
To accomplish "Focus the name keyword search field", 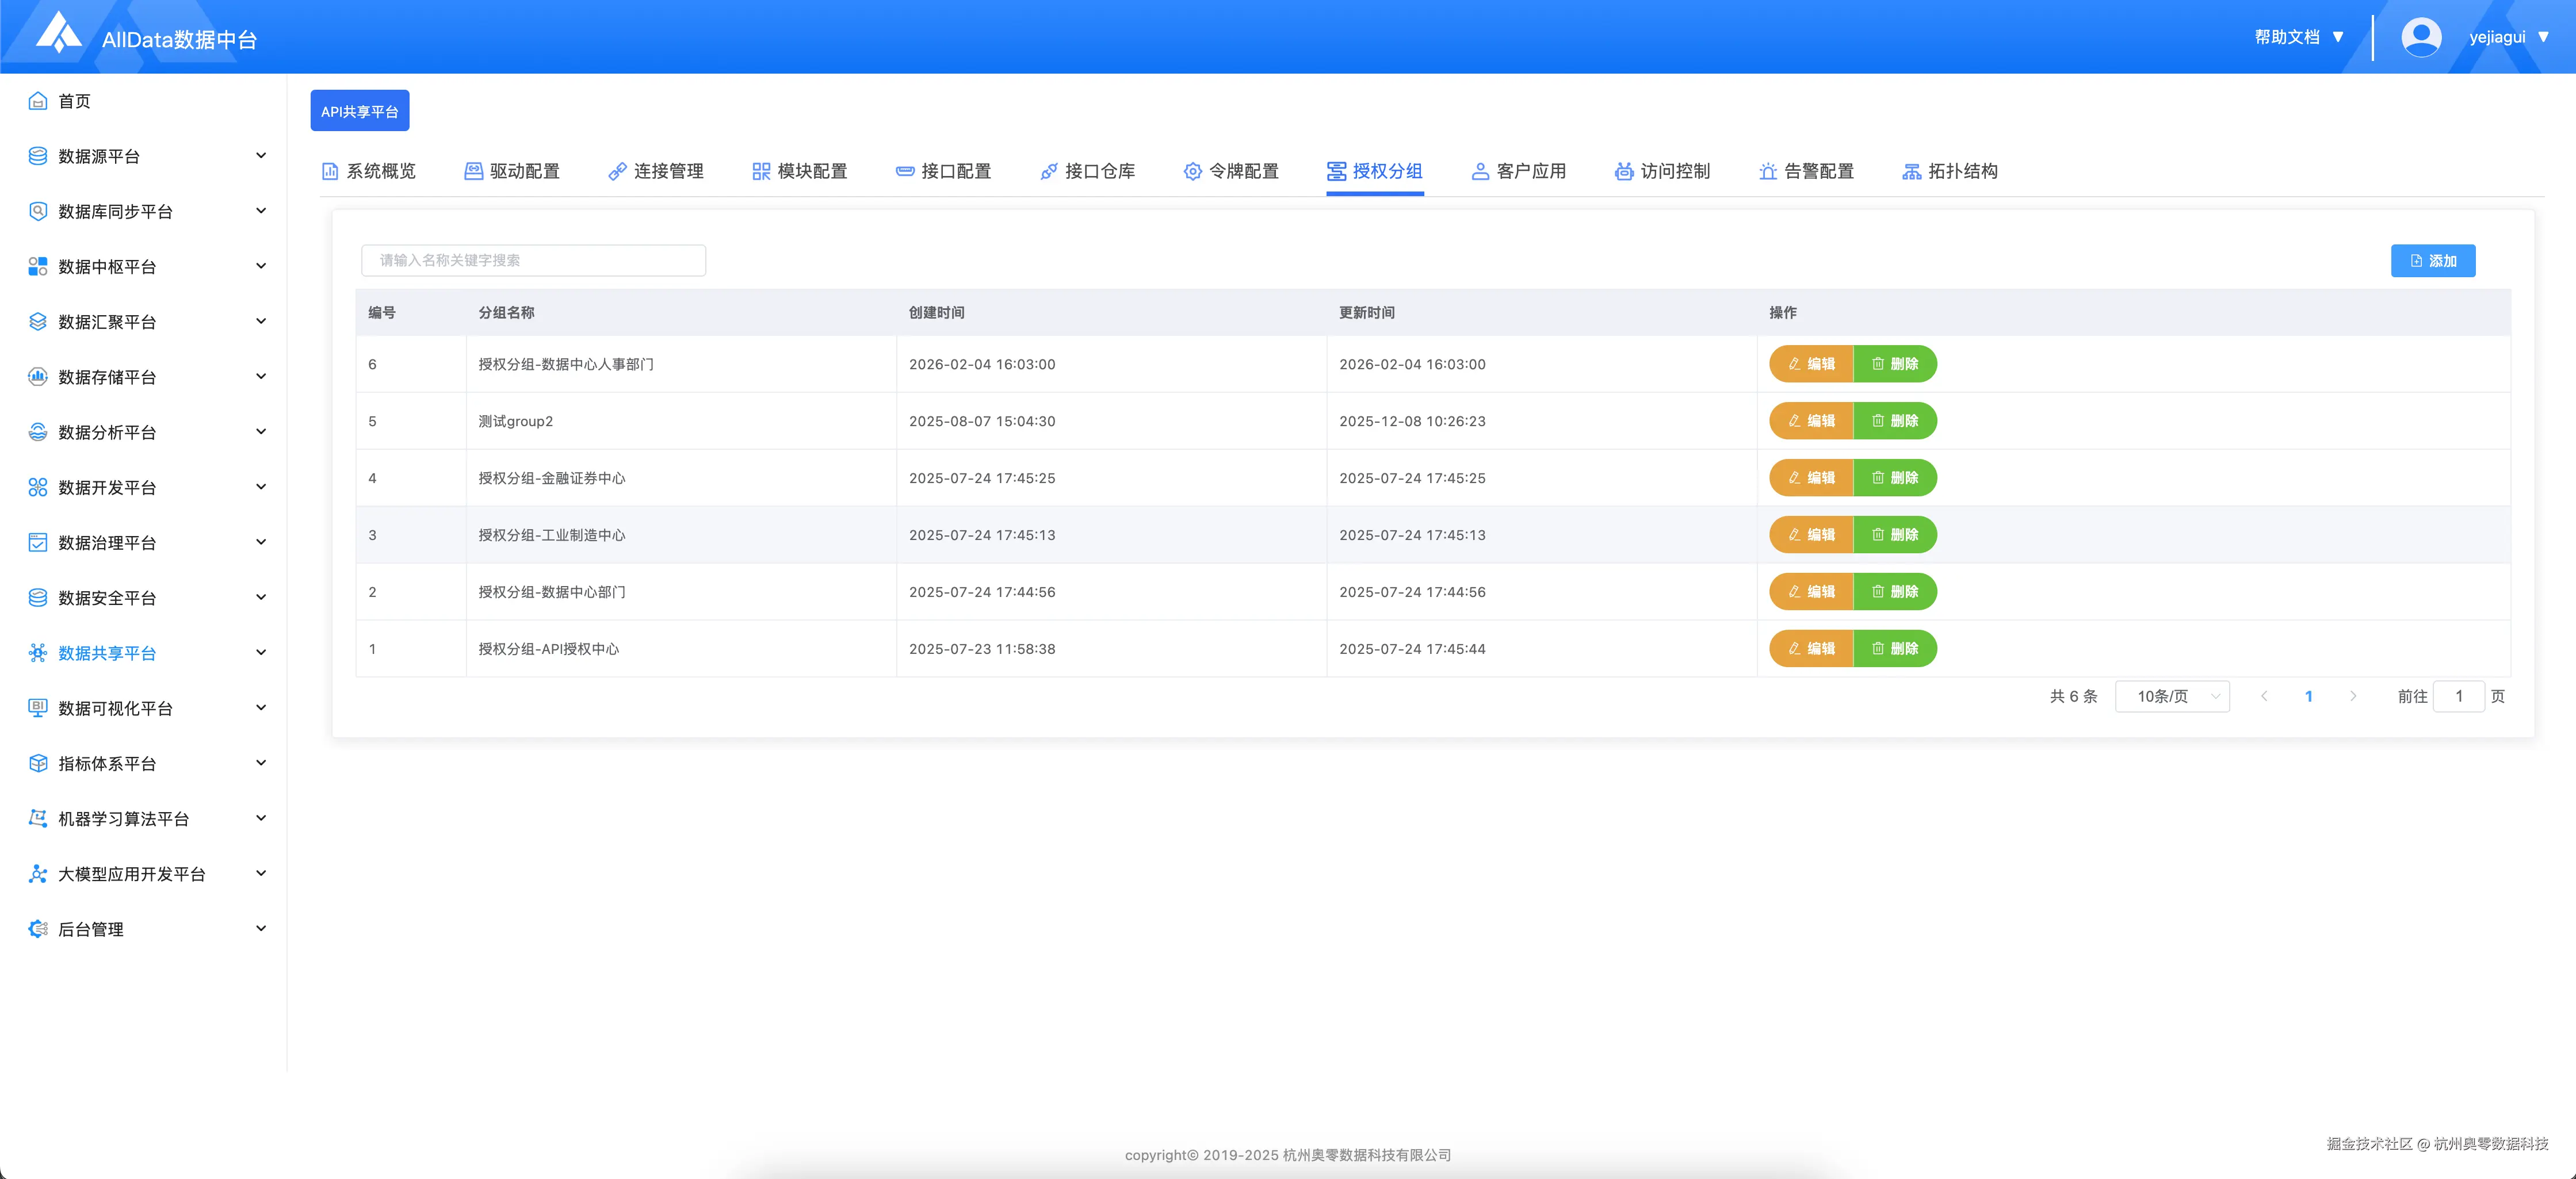I will tap(533, 260).
